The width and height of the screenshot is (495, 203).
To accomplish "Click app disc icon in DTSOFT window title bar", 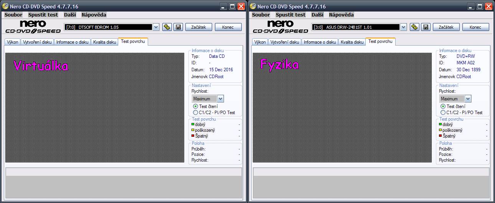I will (x=5, y=6).
